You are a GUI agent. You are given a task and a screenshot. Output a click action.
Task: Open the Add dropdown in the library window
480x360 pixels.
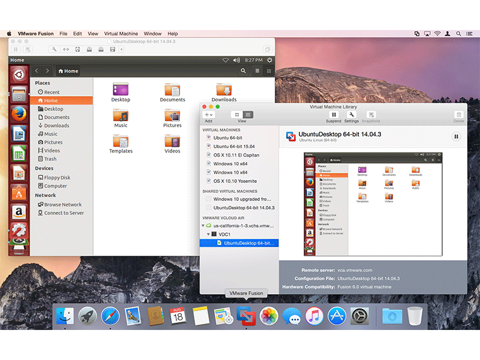coord(208,115)
